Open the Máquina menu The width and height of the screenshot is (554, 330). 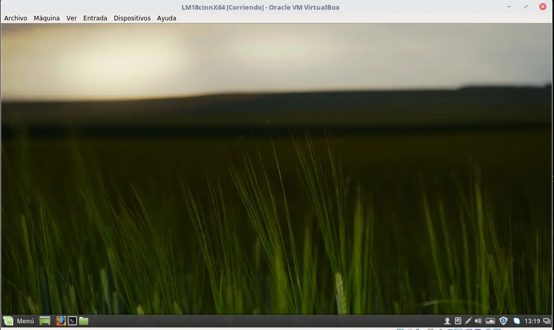click(x=46, y=18)
